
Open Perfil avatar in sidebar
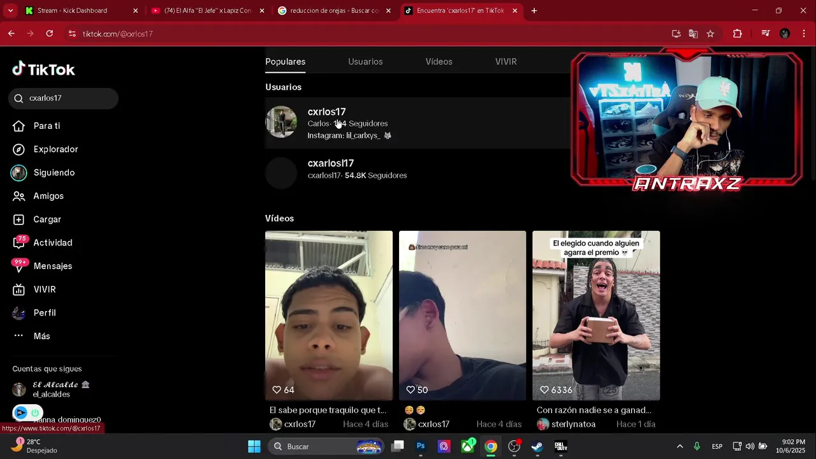click(x=19, y=313)
